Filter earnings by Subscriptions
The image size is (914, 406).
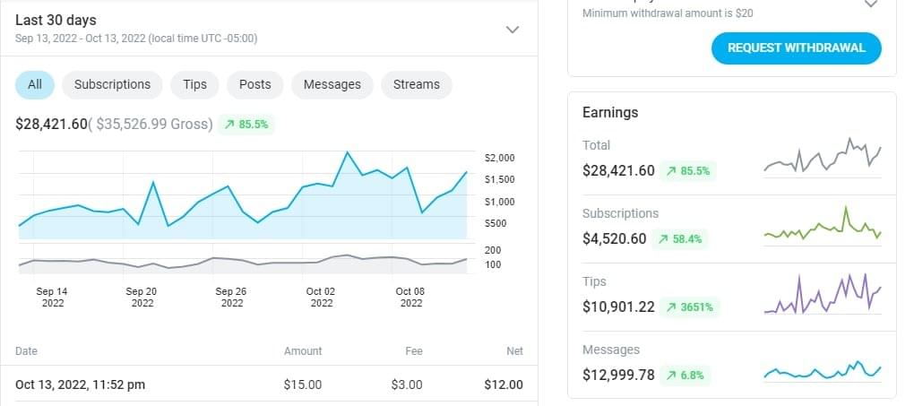click(x=112, y=84)
